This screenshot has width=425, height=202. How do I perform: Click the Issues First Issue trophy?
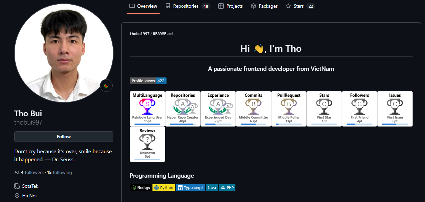[x=395, y=106]
